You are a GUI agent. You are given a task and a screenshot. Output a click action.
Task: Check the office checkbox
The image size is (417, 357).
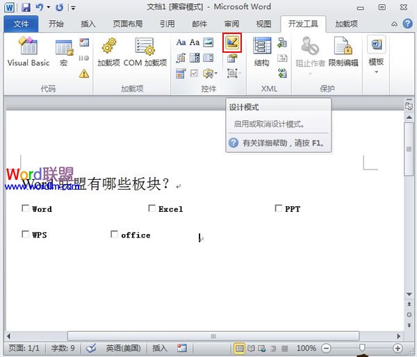click(114, 234)
